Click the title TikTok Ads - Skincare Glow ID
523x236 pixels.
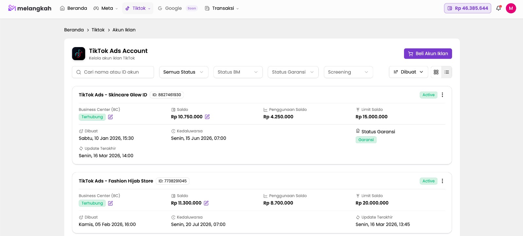[113, 95]
